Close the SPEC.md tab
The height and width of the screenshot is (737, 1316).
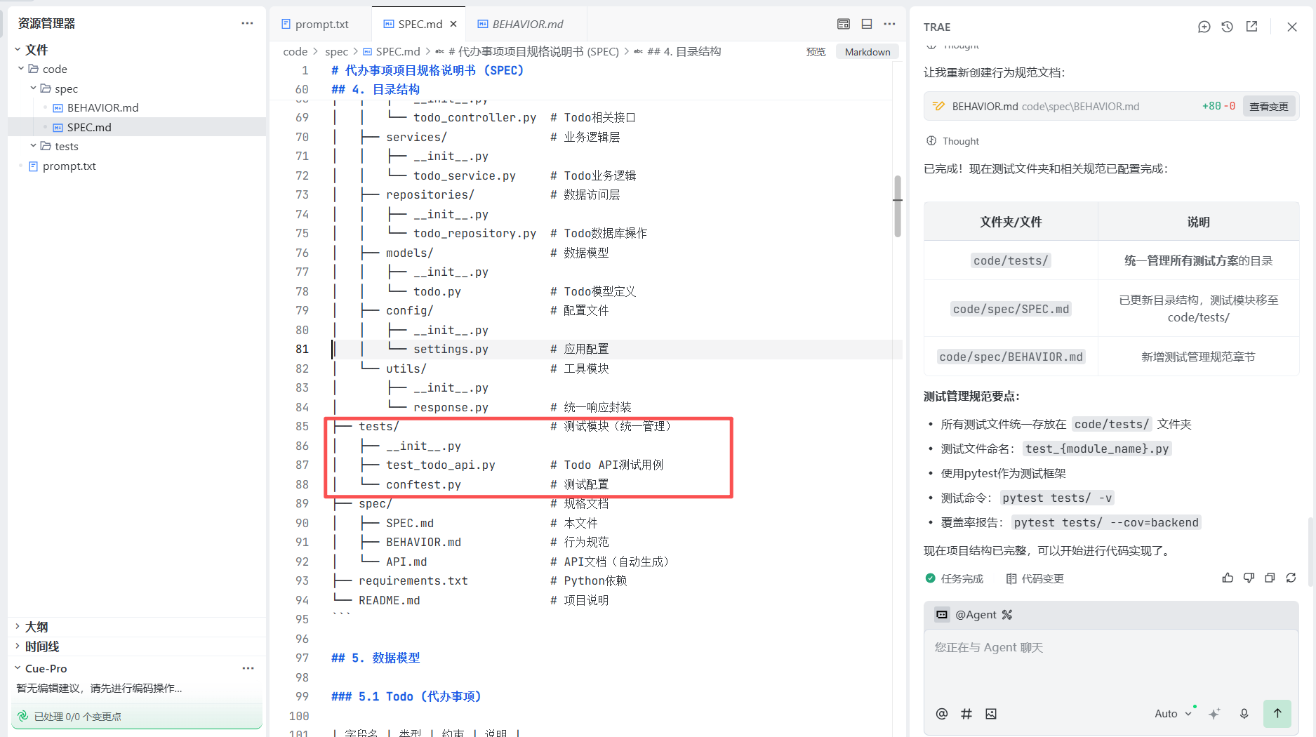(x=453, y=24)
